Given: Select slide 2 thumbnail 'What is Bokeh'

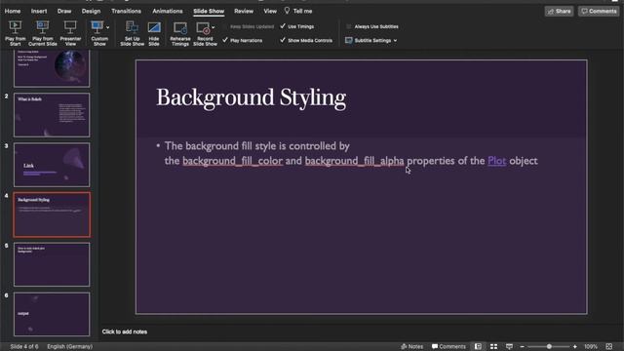Looking at the screenshot, I should 52,115.
